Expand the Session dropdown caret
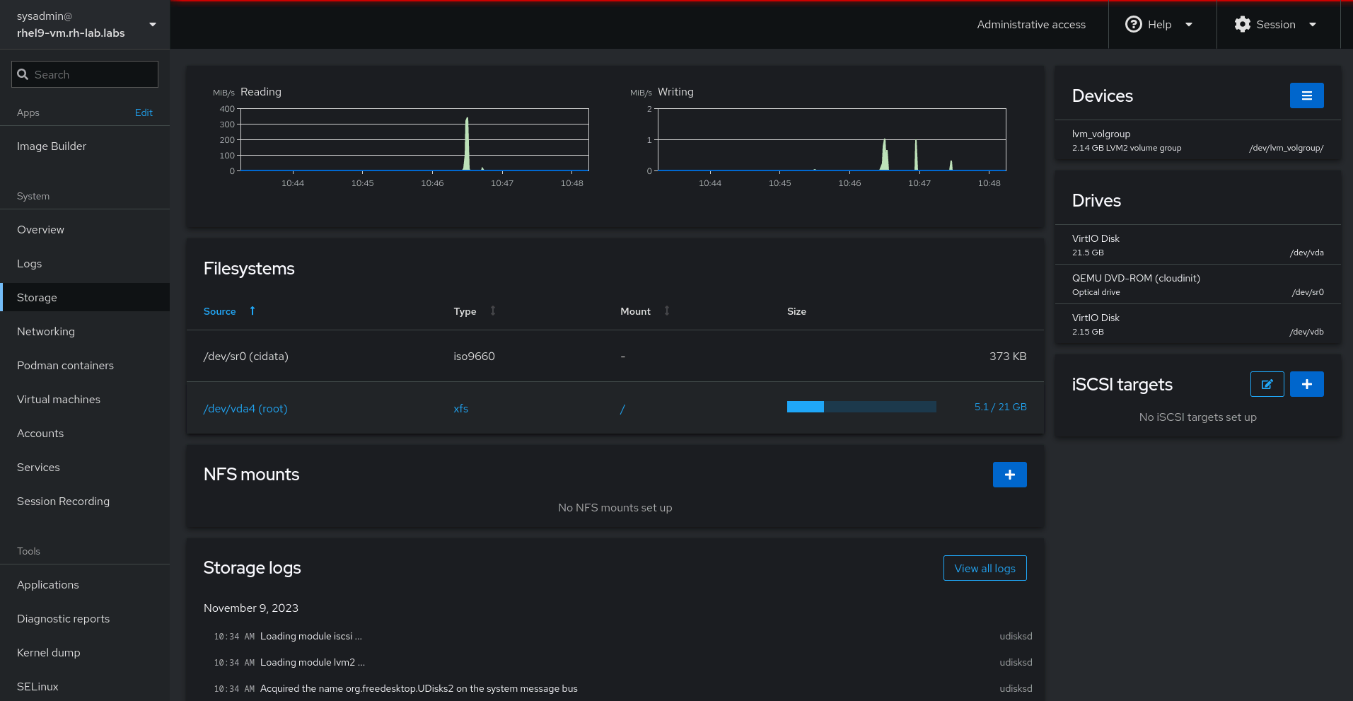 (1313, 25)
